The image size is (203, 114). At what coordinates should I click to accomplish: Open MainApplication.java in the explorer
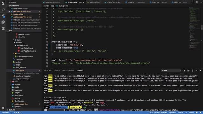tap(28, 51)
